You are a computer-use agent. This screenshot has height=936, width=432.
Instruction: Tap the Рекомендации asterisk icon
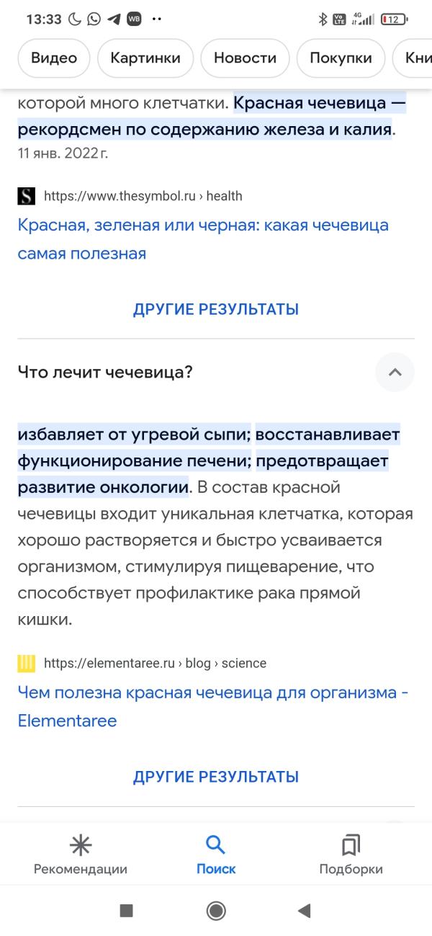coord(80,845)
